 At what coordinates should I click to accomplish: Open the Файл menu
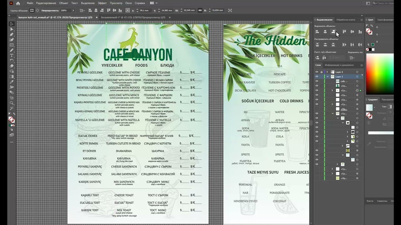[30, 3]
